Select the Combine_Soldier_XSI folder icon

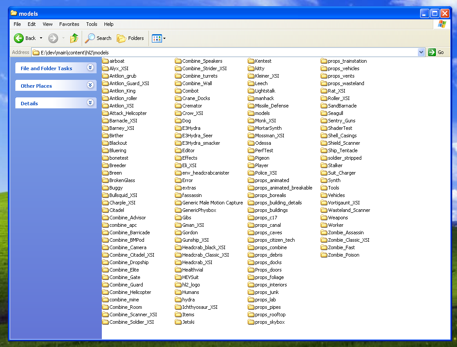tap(105, 322)
